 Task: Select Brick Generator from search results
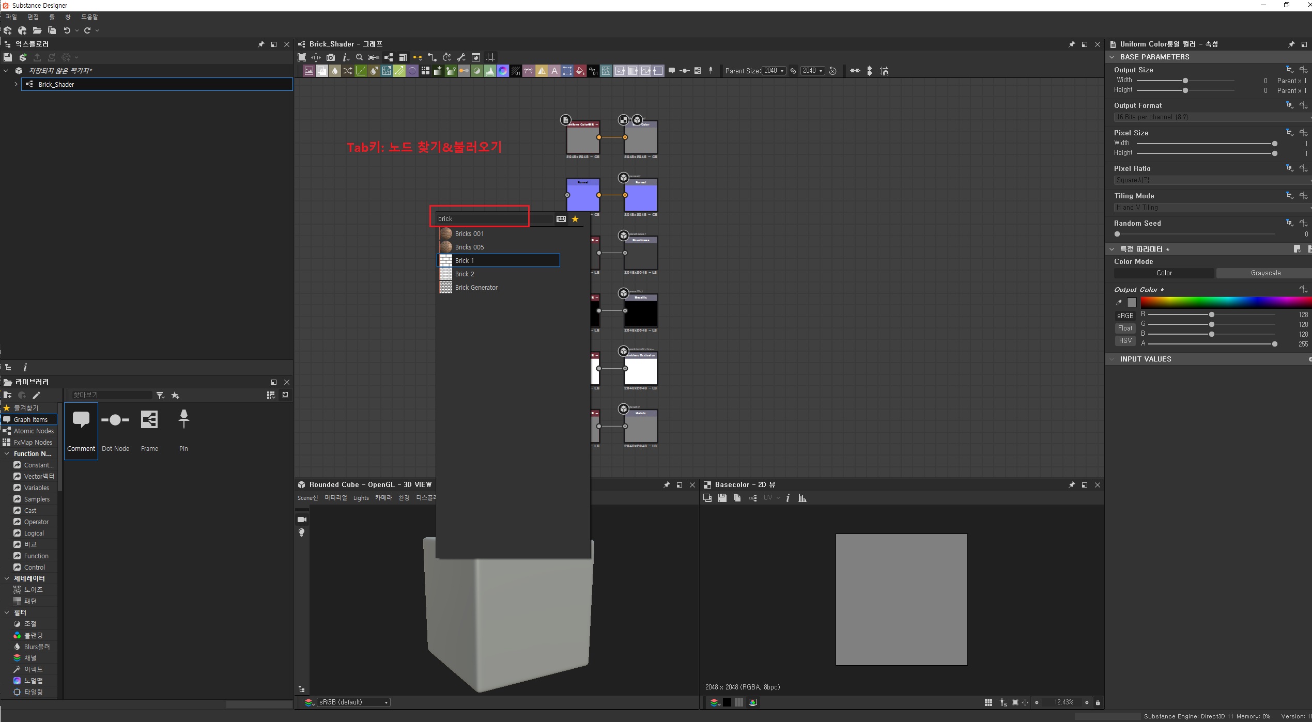click(x=476, y=288)
